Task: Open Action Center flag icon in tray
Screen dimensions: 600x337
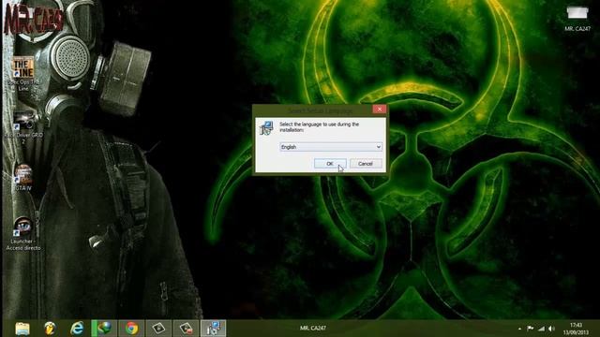Action: (x=530, y=329)
